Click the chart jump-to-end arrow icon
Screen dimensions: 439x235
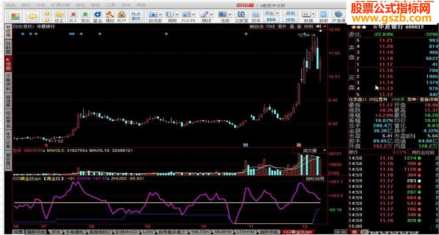318,26
